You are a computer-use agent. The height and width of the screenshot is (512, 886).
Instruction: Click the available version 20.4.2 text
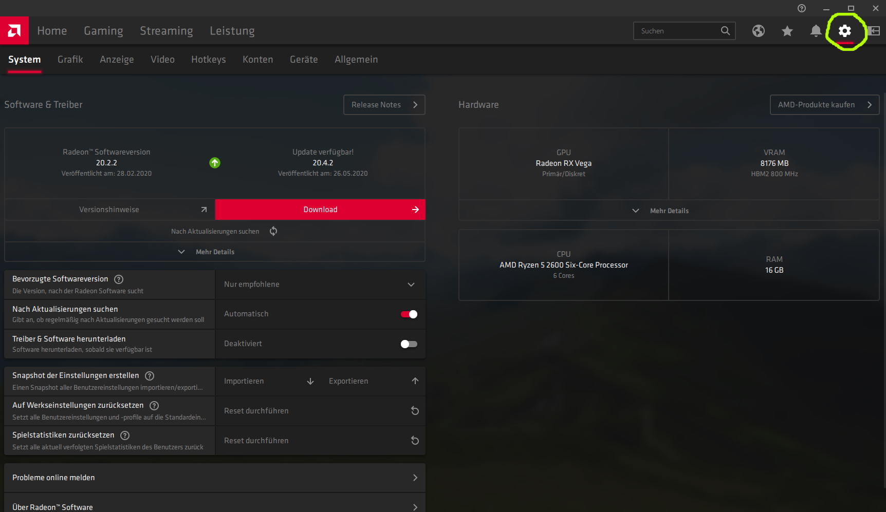[x=323, y=163]
